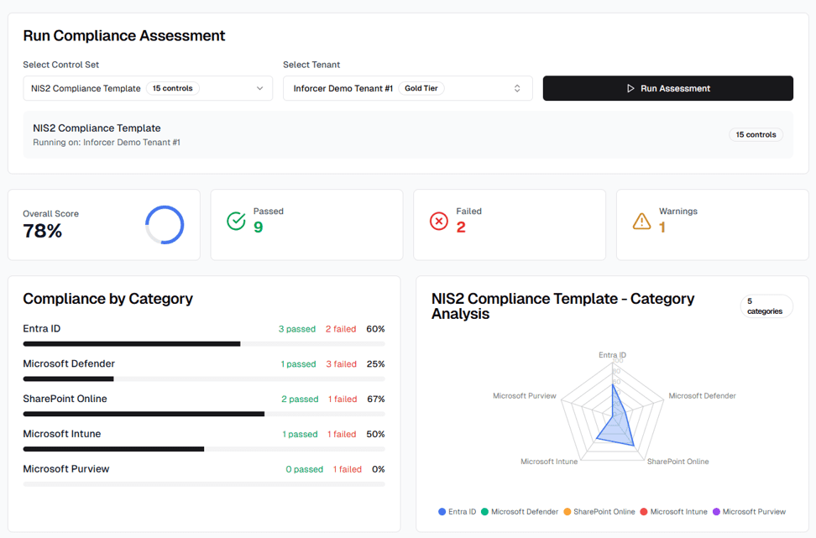Click the green Passed checkmark icon
Viewport: 816px width, 538px height.
[x=236, y=221]
